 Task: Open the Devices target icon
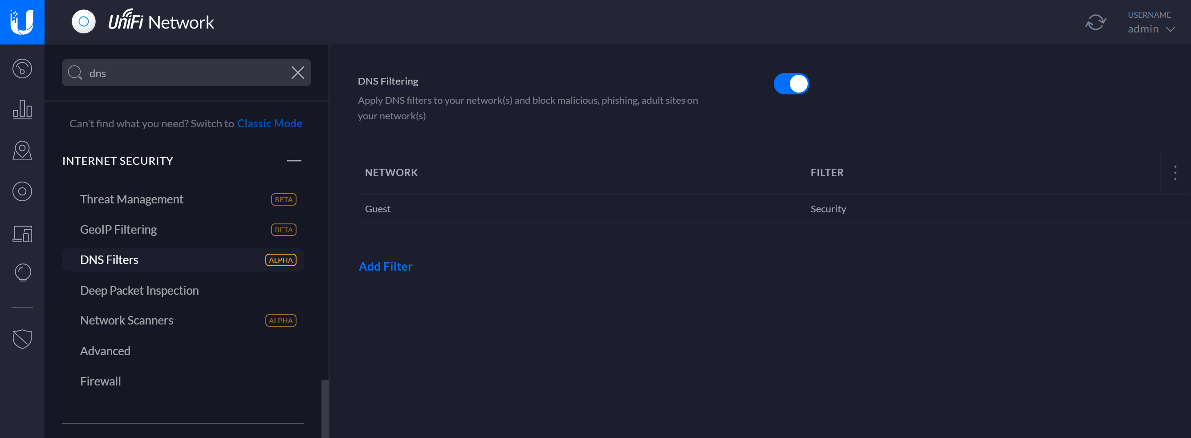22,191
